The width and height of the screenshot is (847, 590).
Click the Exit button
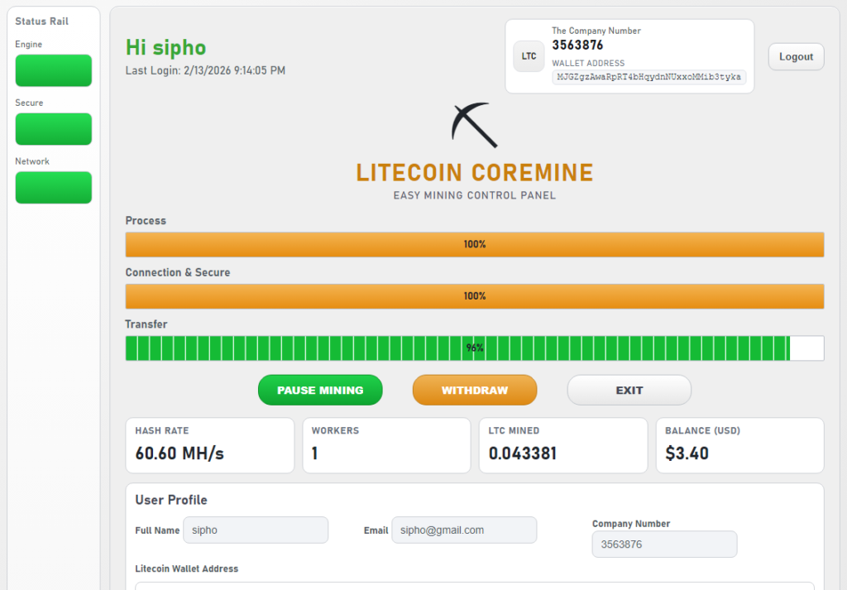click(x=629, y=390)
